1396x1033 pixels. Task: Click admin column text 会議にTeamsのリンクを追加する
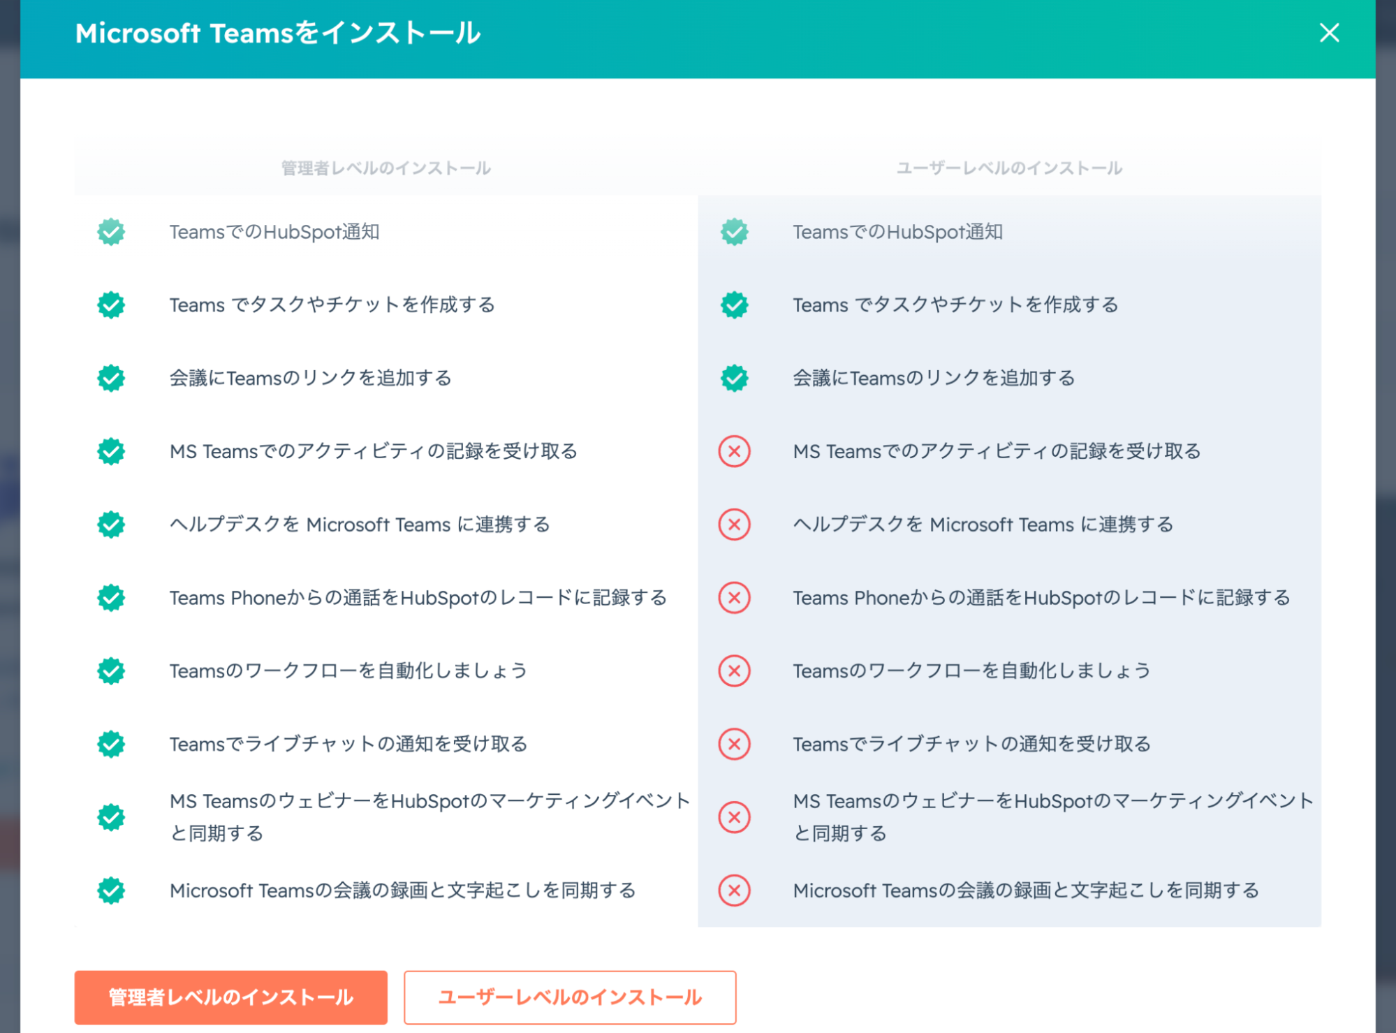coord(311,378)
